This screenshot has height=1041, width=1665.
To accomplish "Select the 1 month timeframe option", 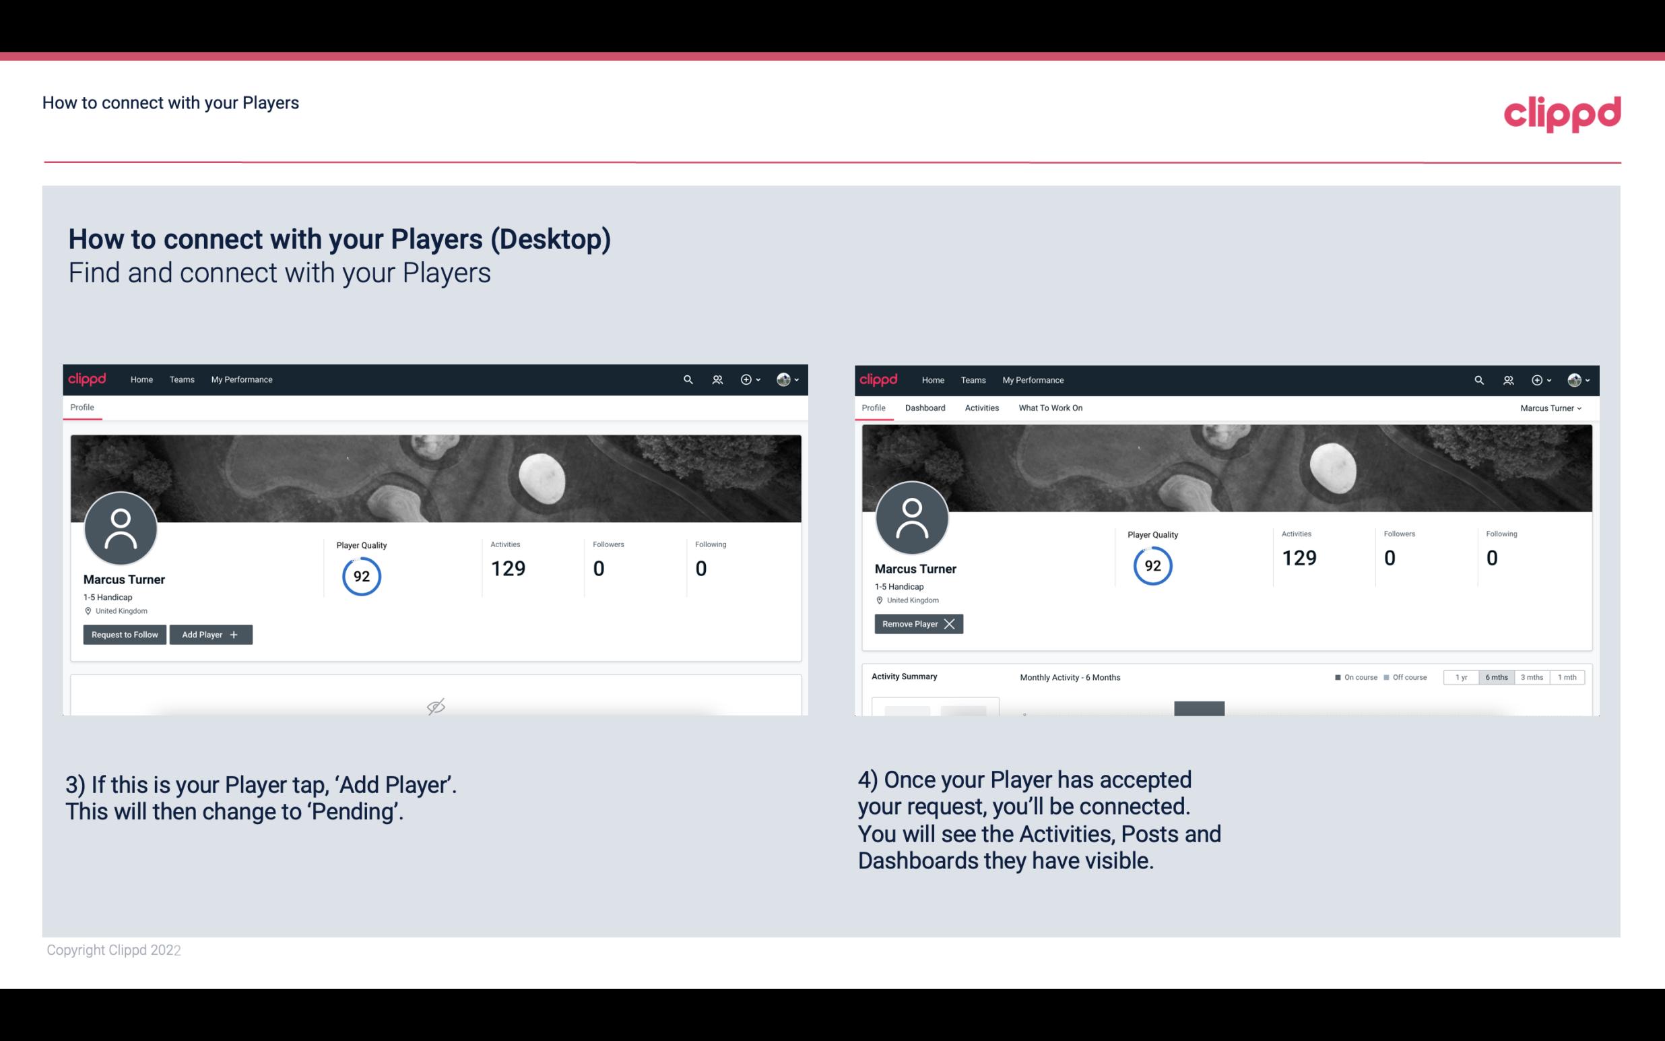I will click(1567, 676).
